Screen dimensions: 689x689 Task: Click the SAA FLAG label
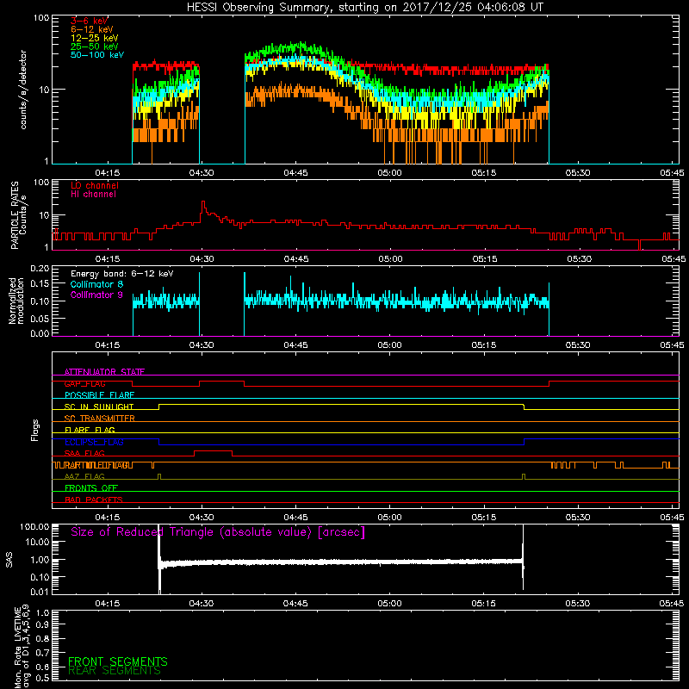point(84,453)
